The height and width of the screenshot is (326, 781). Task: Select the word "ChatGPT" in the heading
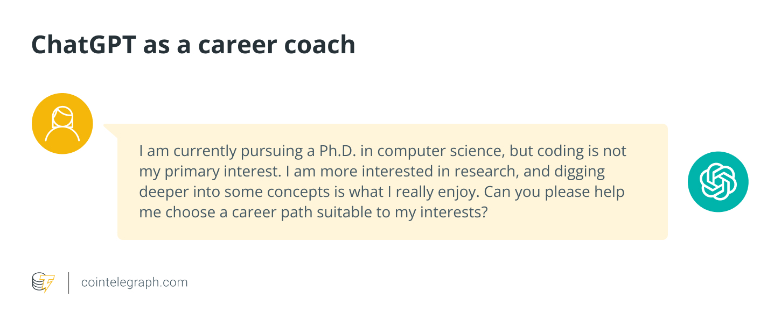tap(82, 45)
